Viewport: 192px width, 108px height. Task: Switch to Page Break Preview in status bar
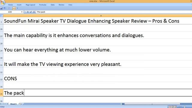point(175,107)
